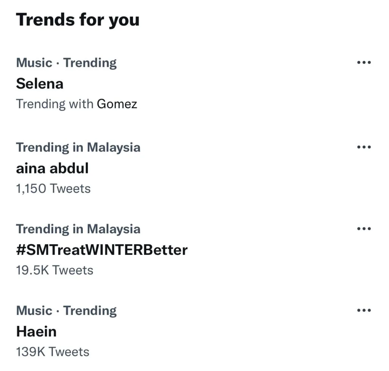Click the '19.5K Tweets' count
The height and width of the screenshot is (371, 389).
54,270
